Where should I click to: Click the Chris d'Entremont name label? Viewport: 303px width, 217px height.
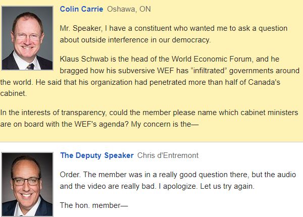pyautogui.click(x=168, y=155)
